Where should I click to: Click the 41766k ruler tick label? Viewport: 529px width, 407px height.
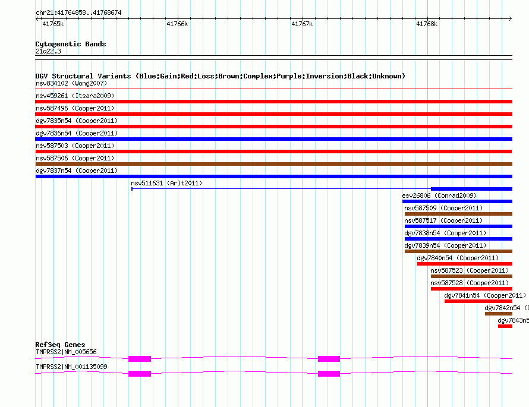(x=177, y=24)
